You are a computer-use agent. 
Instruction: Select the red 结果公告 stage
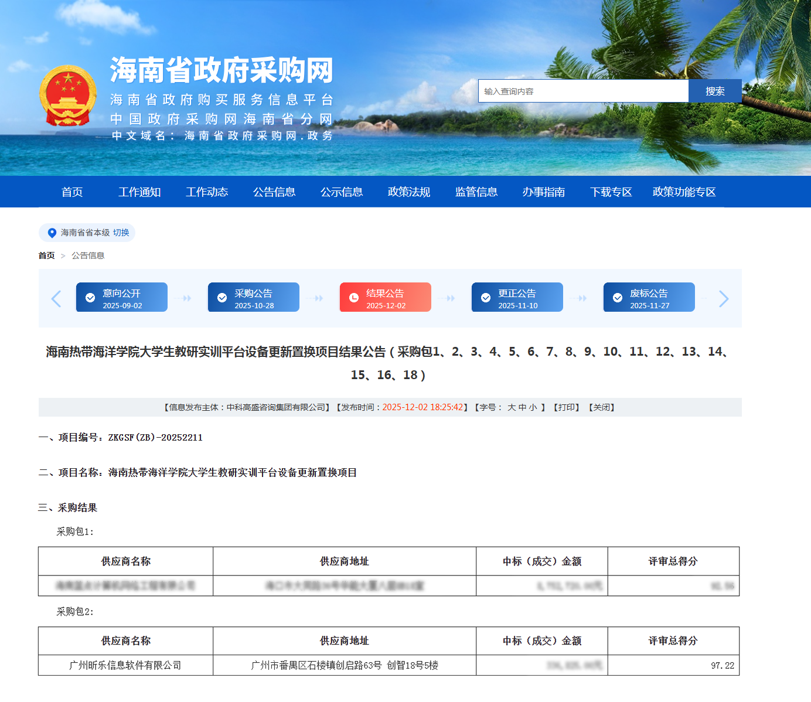(385, 297)
